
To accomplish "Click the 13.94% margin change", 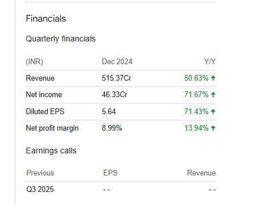I will 196,128.
